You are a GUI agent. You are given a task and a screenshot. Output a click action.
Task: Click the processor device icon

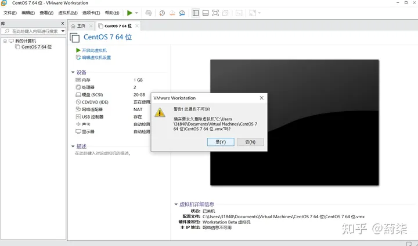78,87
